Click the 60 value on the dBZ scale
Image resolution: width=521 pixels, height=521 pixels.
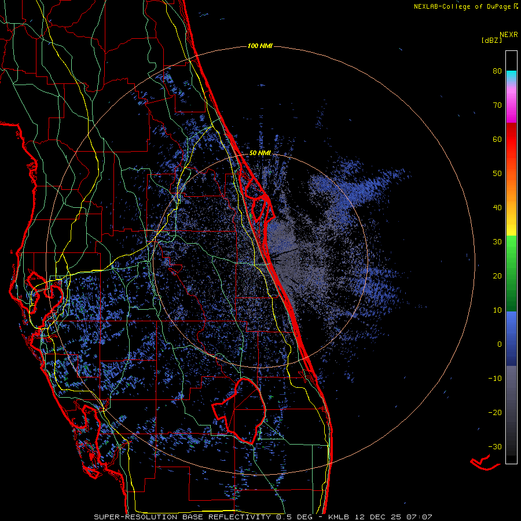pyautogui.click(x=497, y=140)
